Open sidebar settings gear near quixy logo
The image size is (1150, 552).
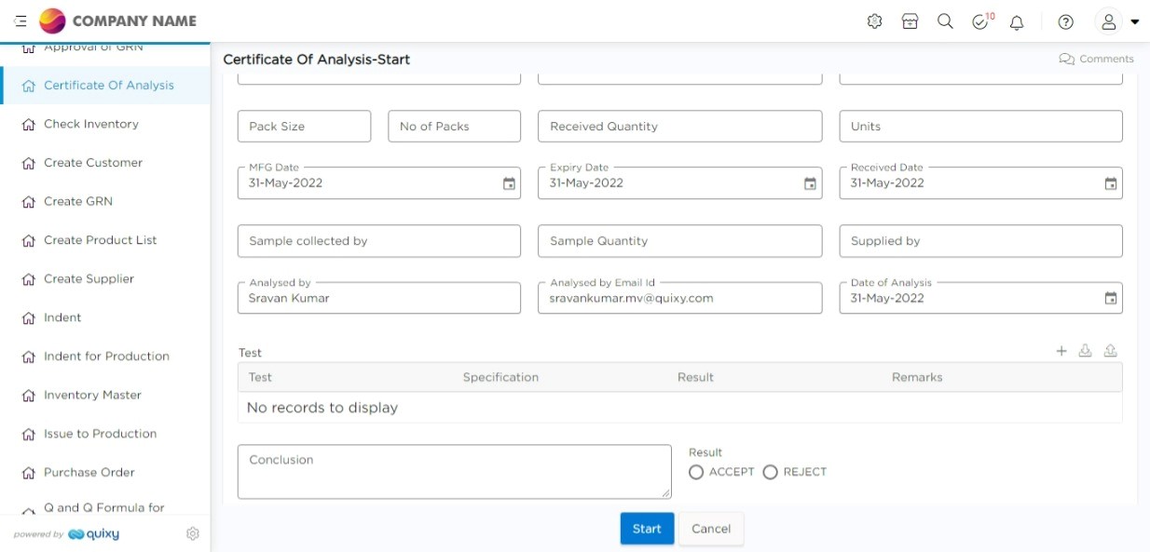click(x=193, y=534)
